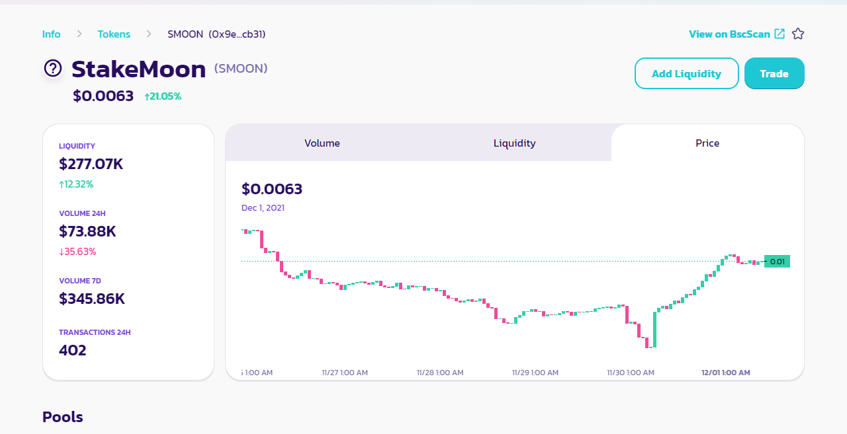Click the volume down arrow near 35.63%
This screenshot has height=434, width=847.
[x=62, y=252]
